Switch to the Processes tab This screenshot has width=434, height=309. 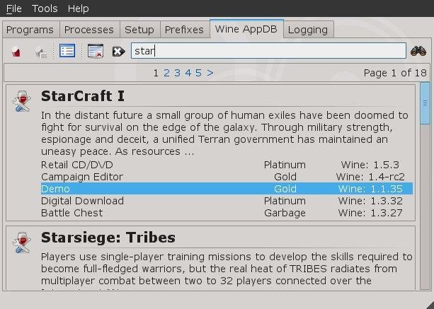[89, 30]
